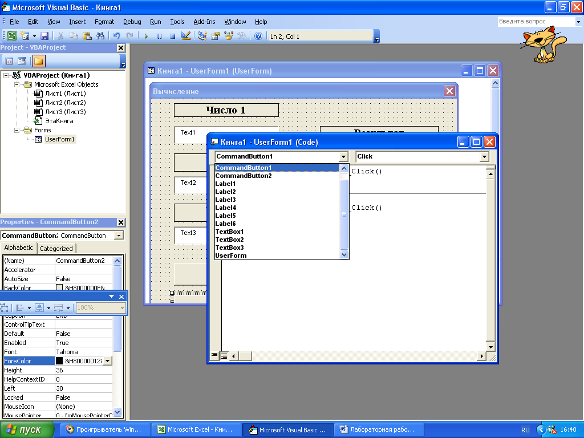Select Лист1 (Лист1) in project tree

click(65, 94)
